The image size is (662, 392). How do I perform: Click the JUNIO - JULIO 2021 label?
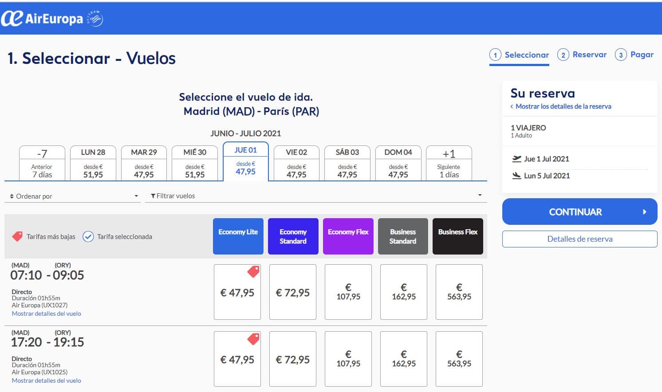pos(245,133)
